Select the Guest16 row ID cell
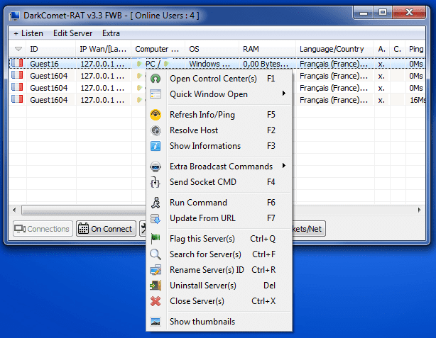The image size is (436, 338). point(45,64)
